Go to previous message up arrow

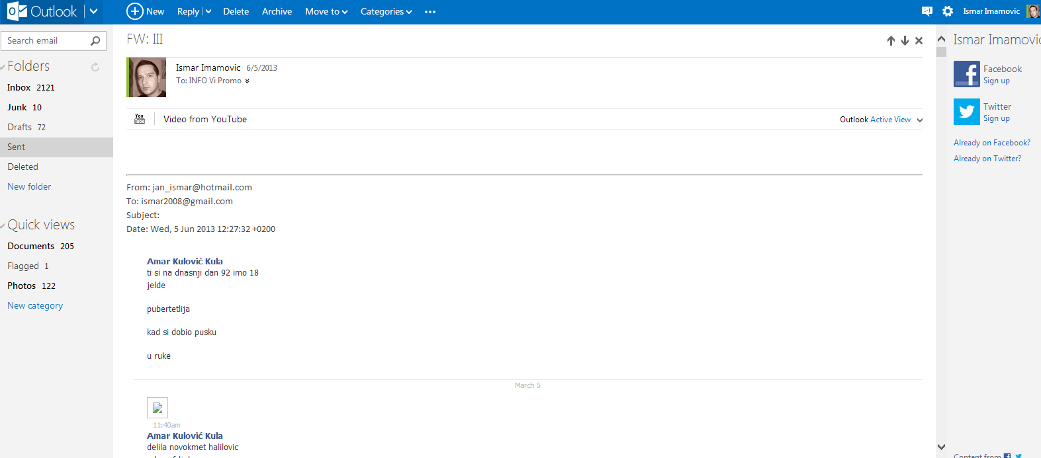891,41
